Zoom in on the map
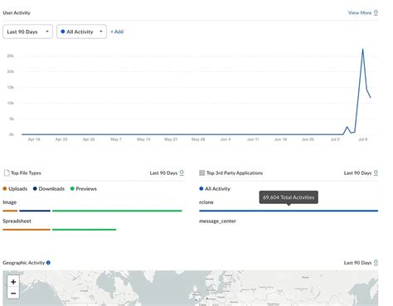The width and height of the screenshot is (393, 306). point(13,282)
